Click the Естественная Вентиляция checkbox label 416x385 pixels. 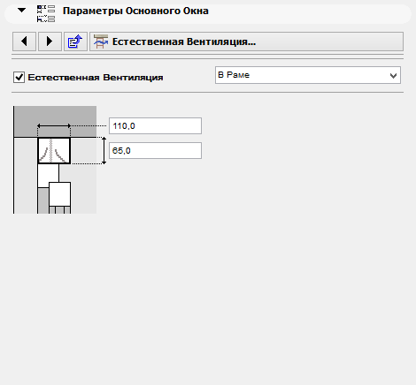pyautogui.click(x=96, y=78)
